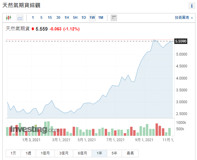Switch to candlestick chart type icon
This screenshot has height=160, width=197.
point(8,18)
